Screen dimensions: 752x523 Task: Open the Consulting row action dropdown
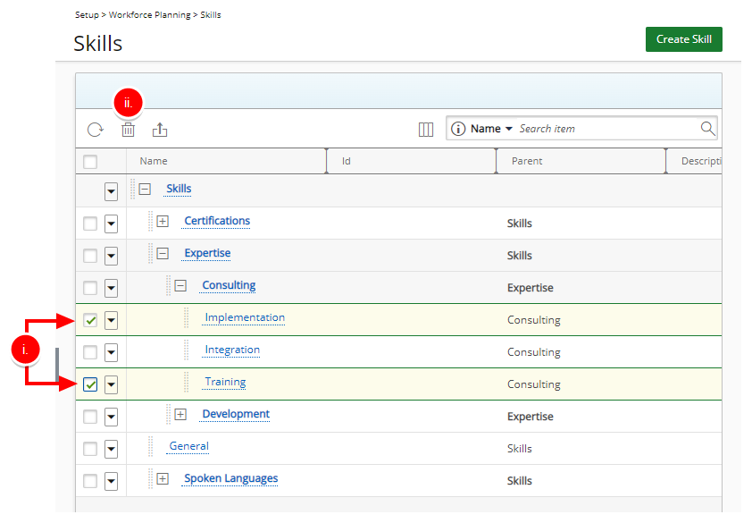[x=112, y=288]
